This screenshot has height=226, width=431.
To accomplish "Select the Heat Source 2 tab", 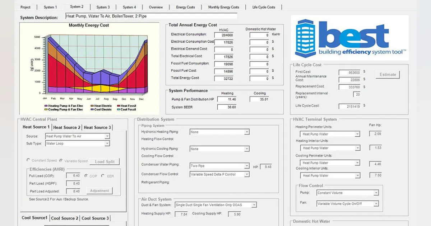I will tap(67, 127).
